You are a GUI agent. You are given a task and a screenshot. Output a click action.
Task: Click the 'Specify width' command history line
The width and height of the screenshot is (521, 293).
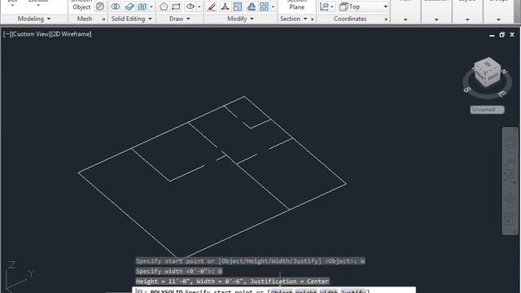click(x=179, y=271)
